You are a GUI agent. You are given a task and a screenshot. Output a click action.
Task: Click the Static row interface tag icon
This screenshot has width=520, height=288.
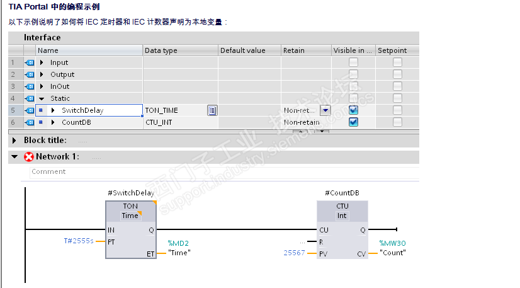pyautogui.click(x=30, y=98)
